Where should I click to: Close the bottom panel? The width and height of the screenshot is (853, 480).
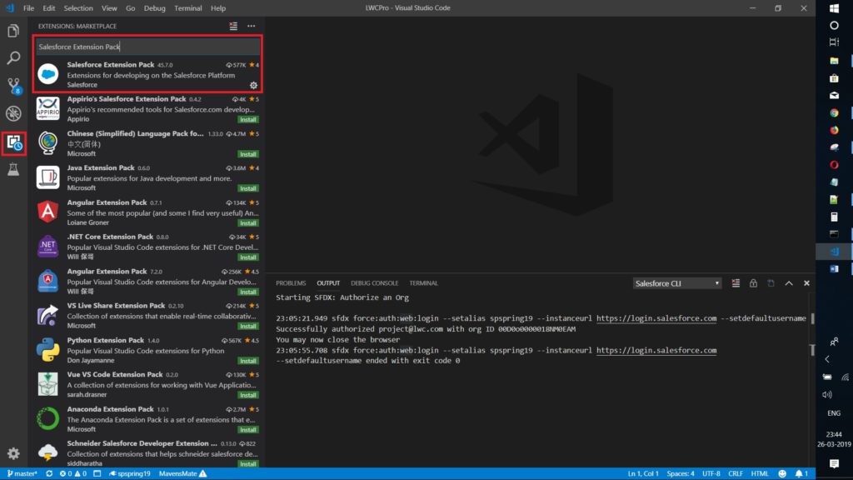pos(806,283)
